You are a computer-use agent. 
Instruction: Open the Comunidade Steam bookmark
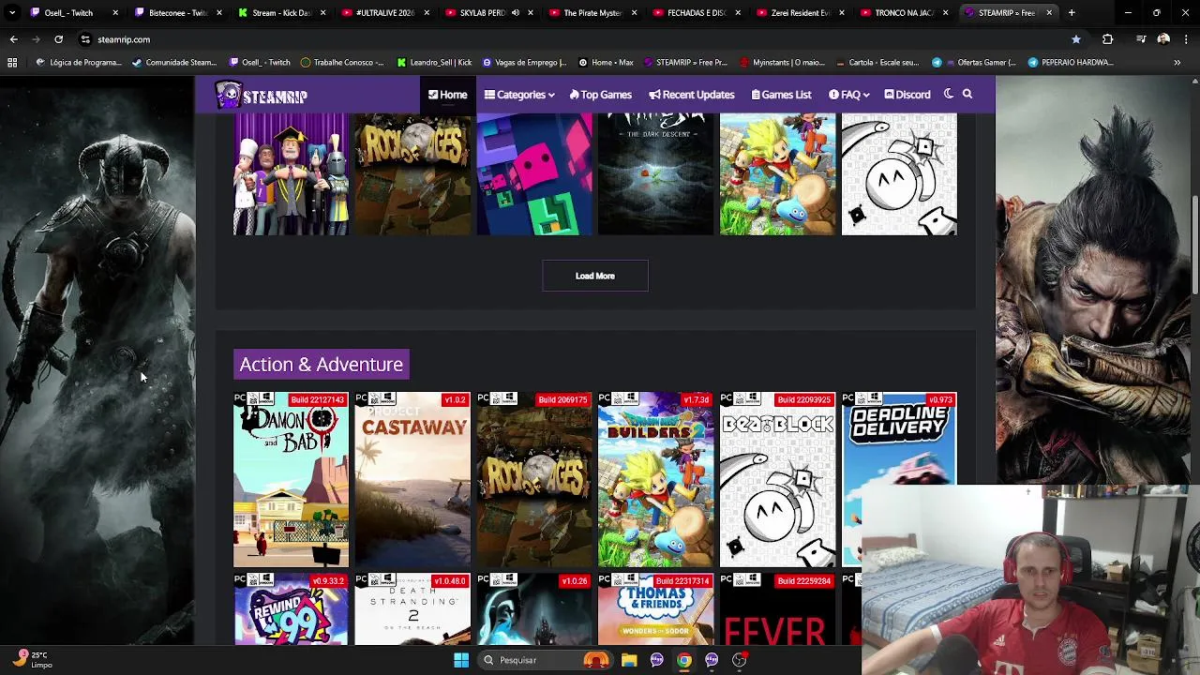point(174,63)
